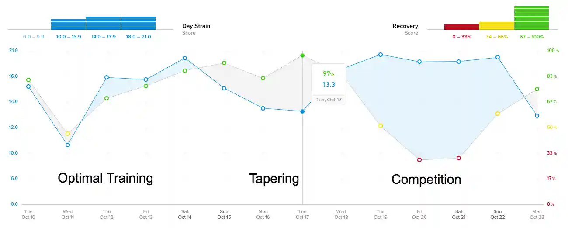Image resolution: width=568 pixels, height=228 pixels.
Task: Click the 0.0 – 9.9 strain range label
Action: tap(34, 37)
